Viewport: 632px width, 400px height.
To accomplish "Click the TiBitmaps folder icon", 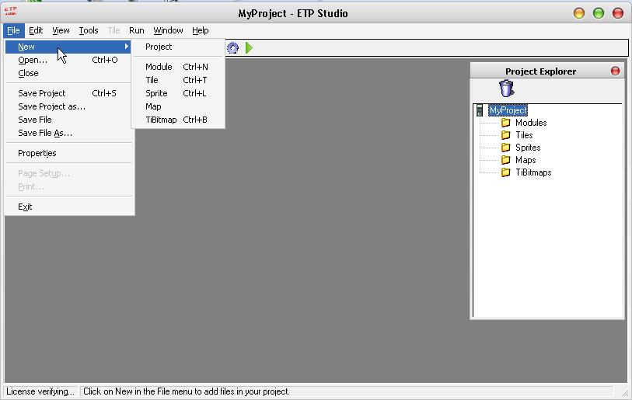I will click(505, 172).
